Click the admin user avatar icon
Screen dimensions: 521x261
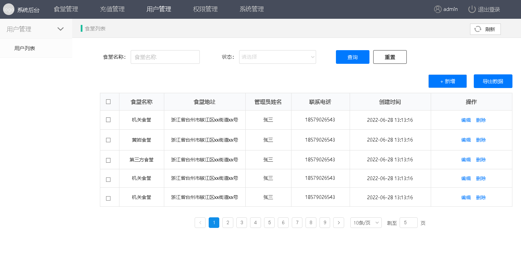click(438, 9)
